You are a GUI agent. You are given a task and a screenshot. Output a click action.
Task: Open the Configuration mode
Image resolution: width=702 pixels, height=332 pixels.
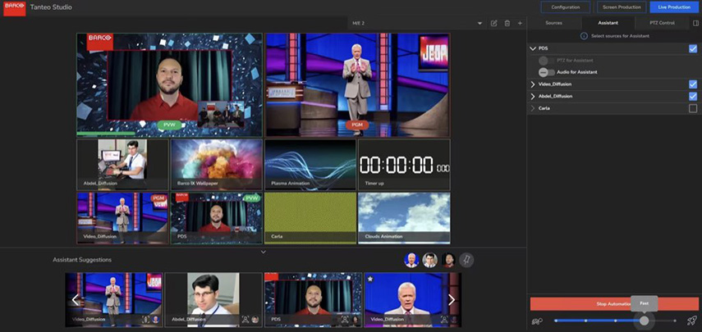[565, 7]
